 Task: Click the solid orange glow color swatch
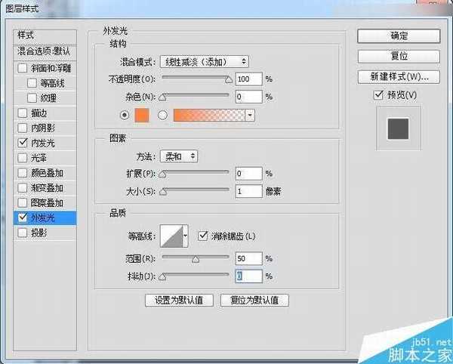(143, 116)
